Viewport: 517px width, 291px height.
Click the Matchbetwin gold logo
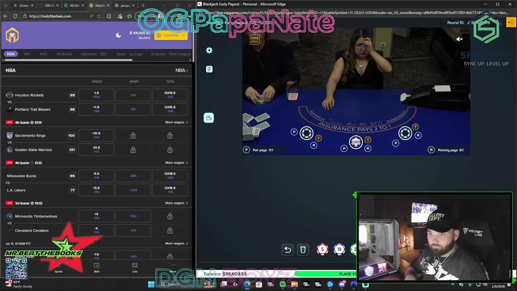pyautogui.click(x=12, y=36)
